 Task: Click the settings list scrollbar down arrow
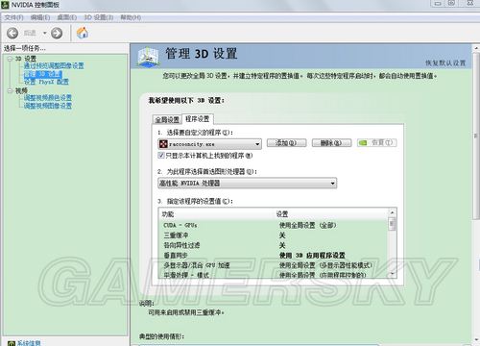[x=392, y=274]
